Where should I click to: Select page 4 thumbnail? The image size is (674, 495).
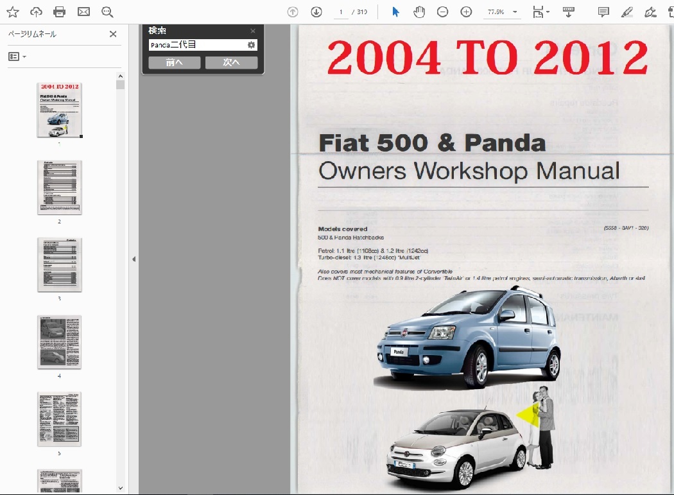[x=59, y=342]
